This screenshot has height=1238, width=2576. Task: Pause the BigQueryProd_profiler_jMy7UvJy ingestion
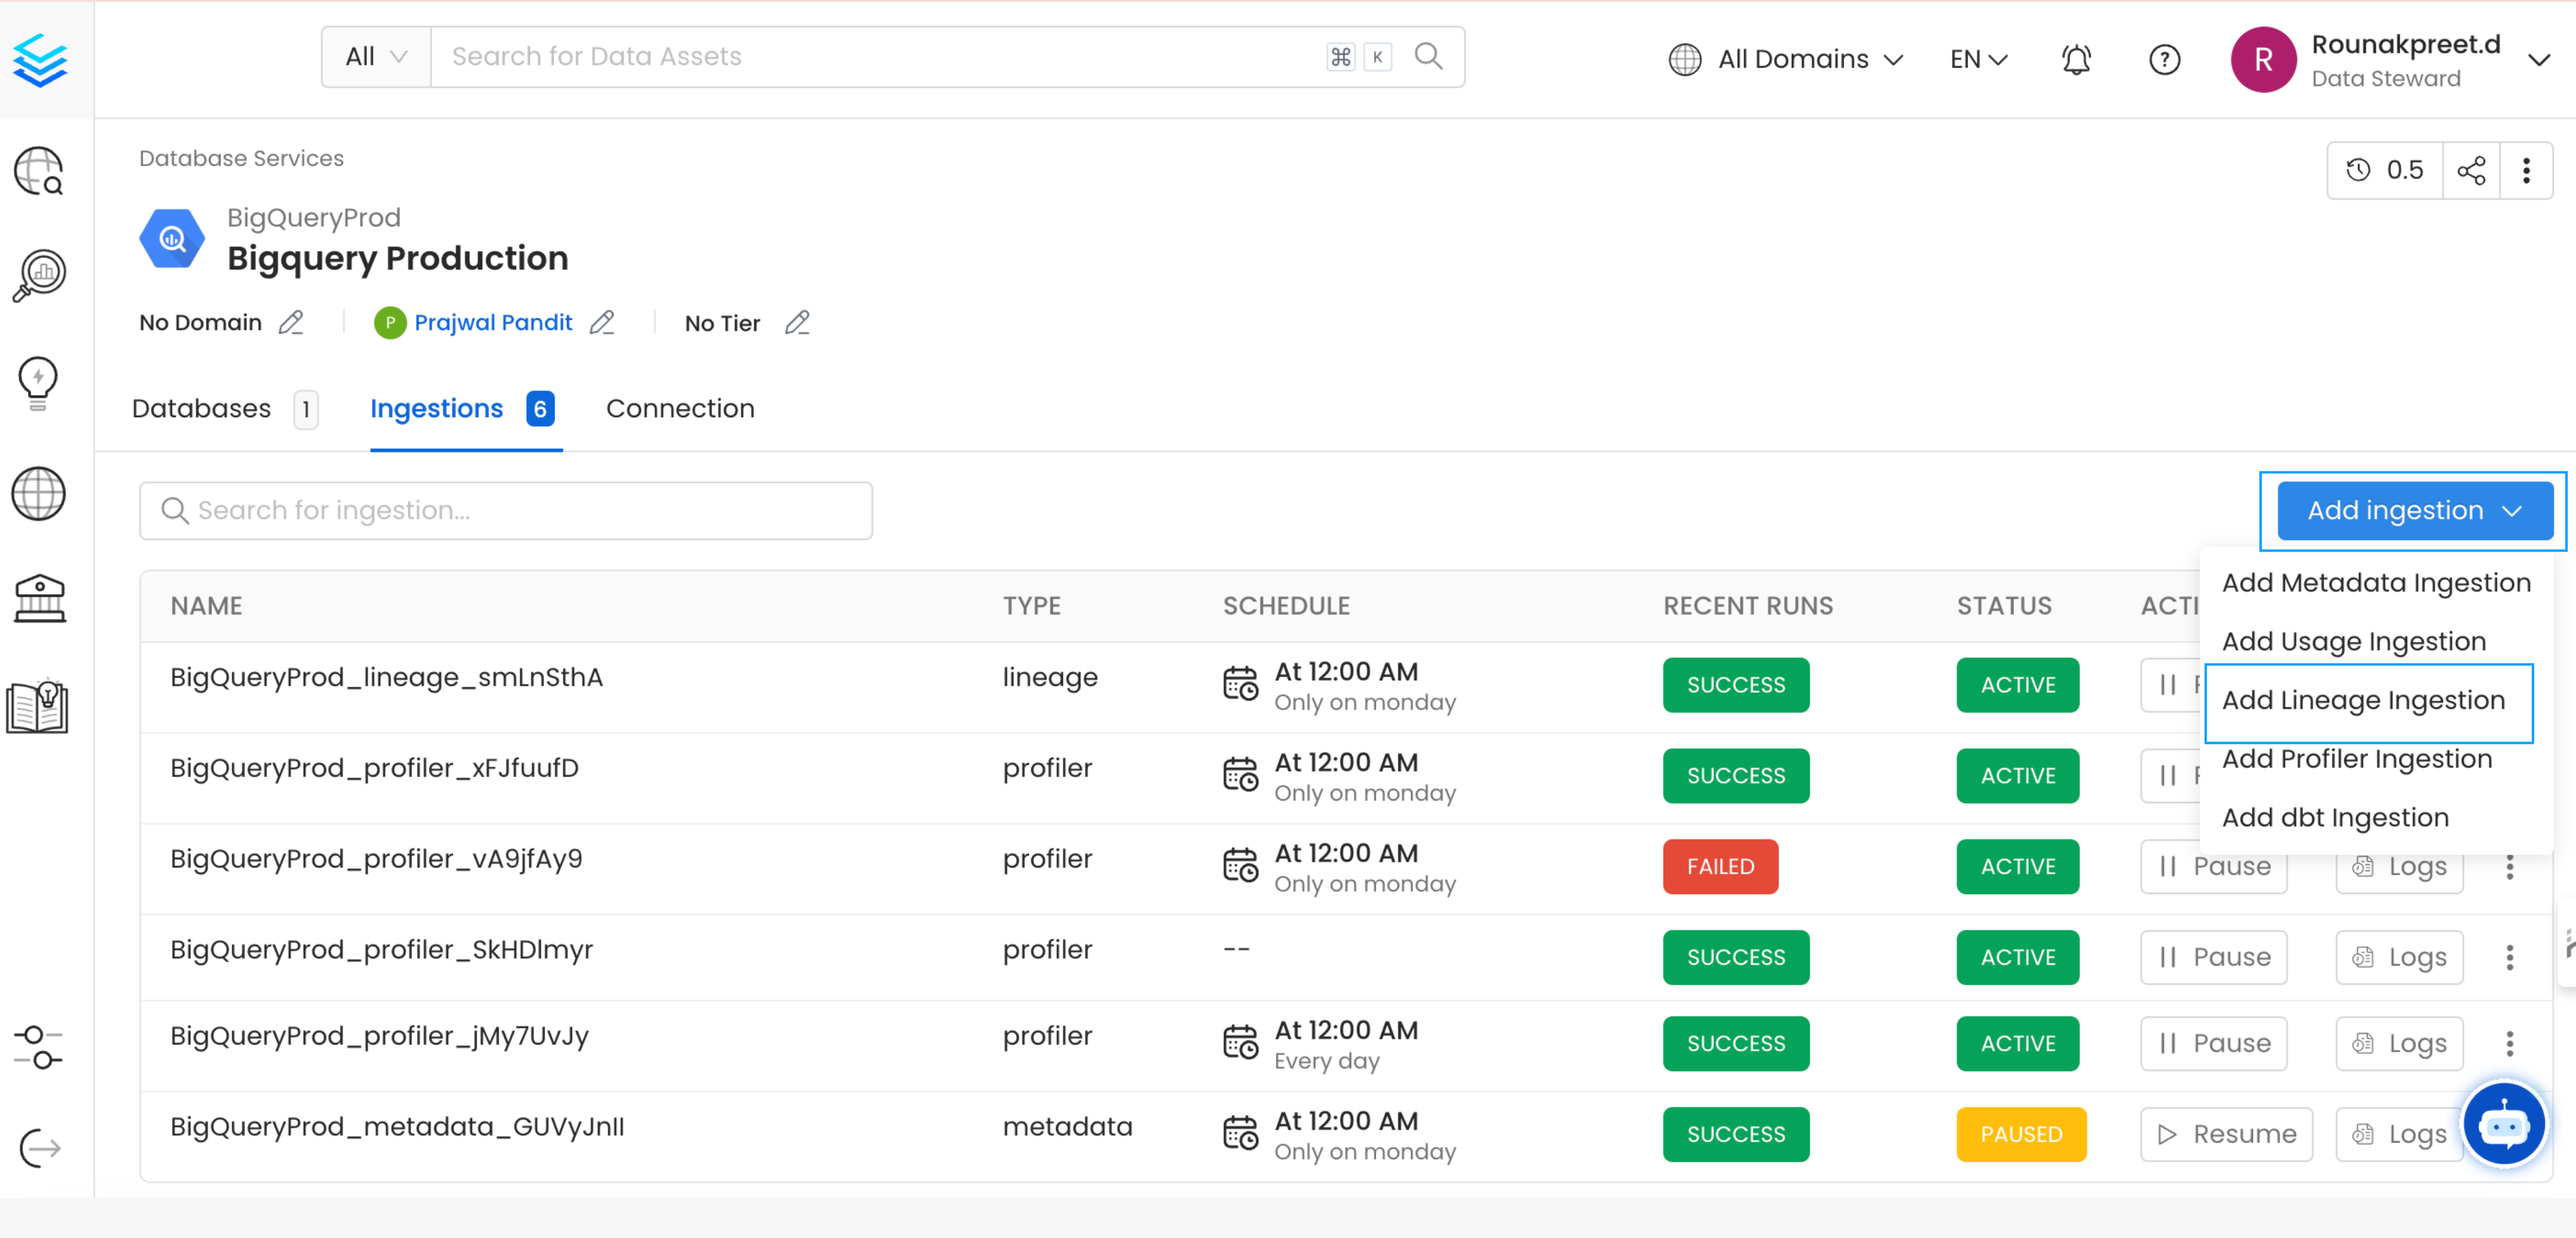click(2213, 1043)
